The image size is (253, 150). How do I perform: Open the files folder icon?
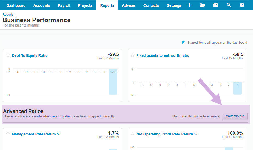(x=203, y=5)
